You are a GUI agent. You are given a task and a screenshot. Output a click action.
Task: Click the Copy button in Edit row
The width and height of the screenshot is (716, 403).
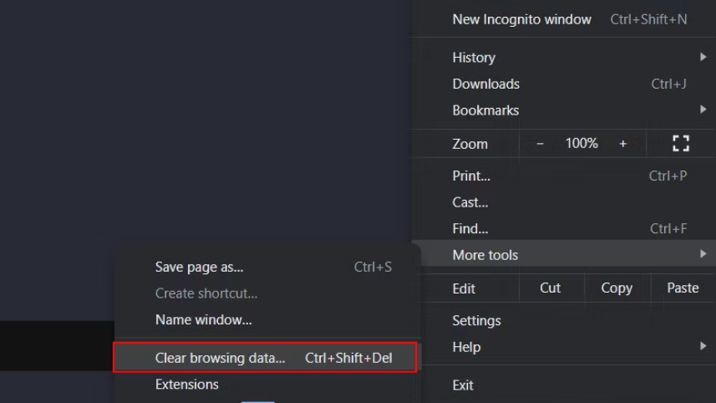click(617, 288)
